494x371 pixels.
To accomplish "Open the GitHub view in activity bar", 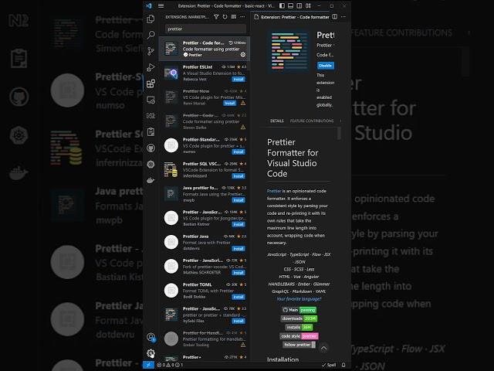I will (x=151, y=148).
